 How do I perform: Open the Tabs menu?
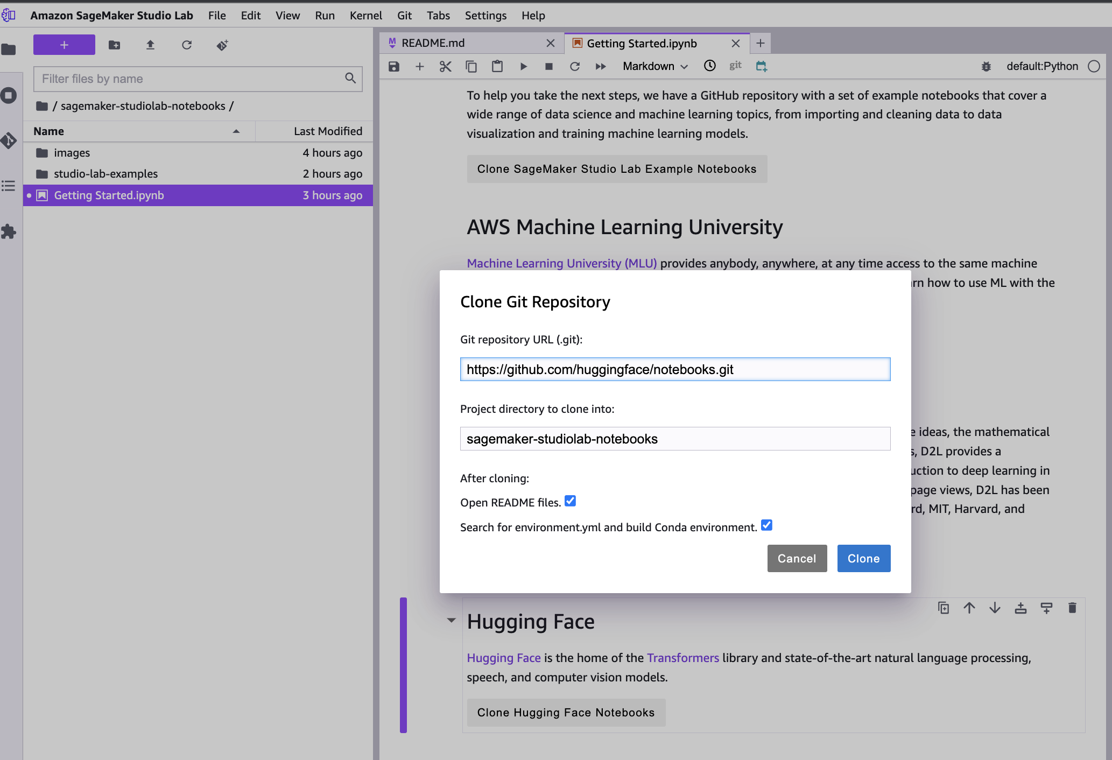[438, 16]
